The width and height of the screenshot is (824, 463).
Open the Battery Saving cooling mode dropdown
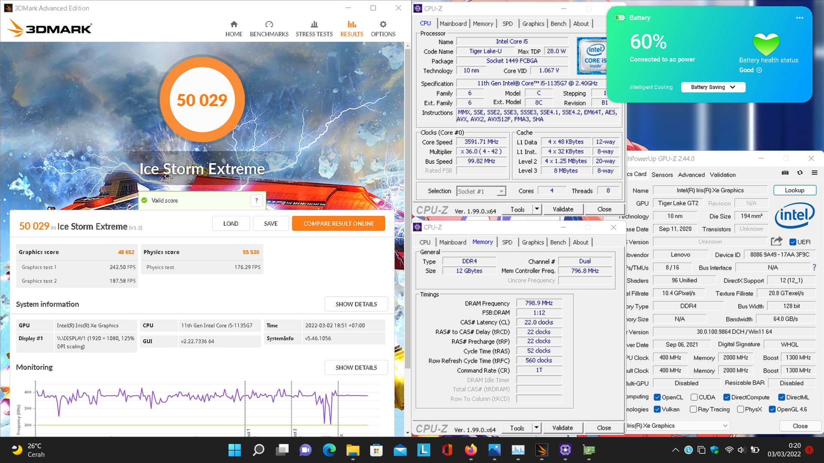coord(713,87)
